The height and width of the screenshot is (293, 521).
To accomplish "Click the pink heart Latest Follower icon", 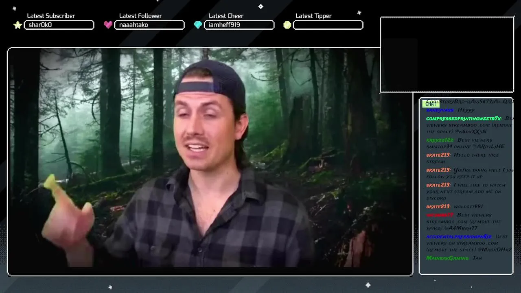I will 108,25.
